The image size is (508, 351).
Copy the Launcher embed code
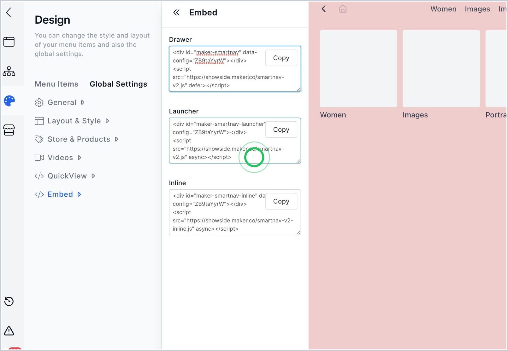pyautogui.click(x=281, y=129)
